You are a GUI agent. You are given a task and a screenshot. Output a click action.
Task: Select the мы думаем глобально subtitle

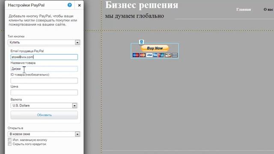point(134,16)
